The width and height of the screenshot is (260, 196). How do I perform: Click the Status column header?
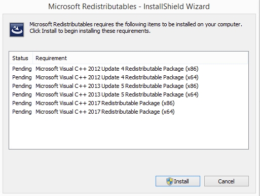tap(21, 58)
